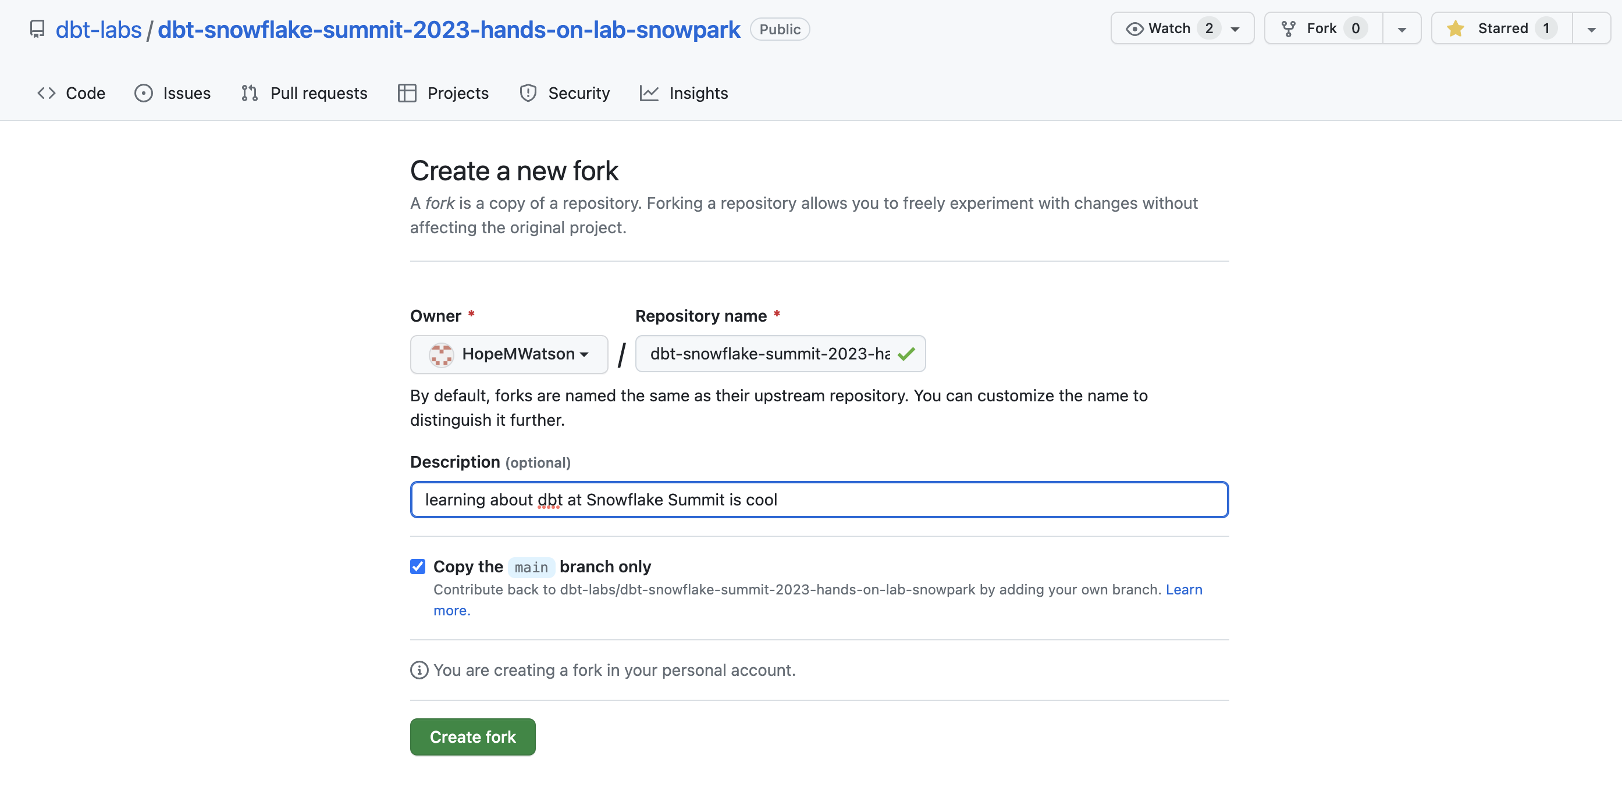Click the info icon next to personal account notice

[419, 670]
